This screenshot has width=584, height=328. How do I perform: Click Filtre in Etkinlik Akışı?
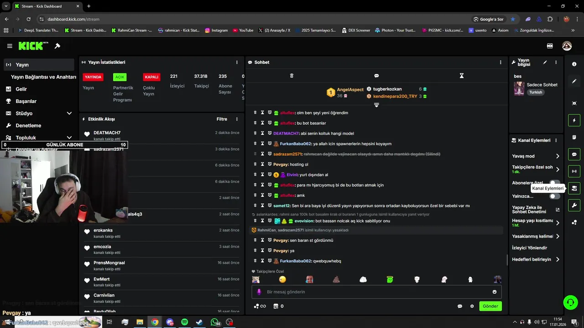[222, 119]
